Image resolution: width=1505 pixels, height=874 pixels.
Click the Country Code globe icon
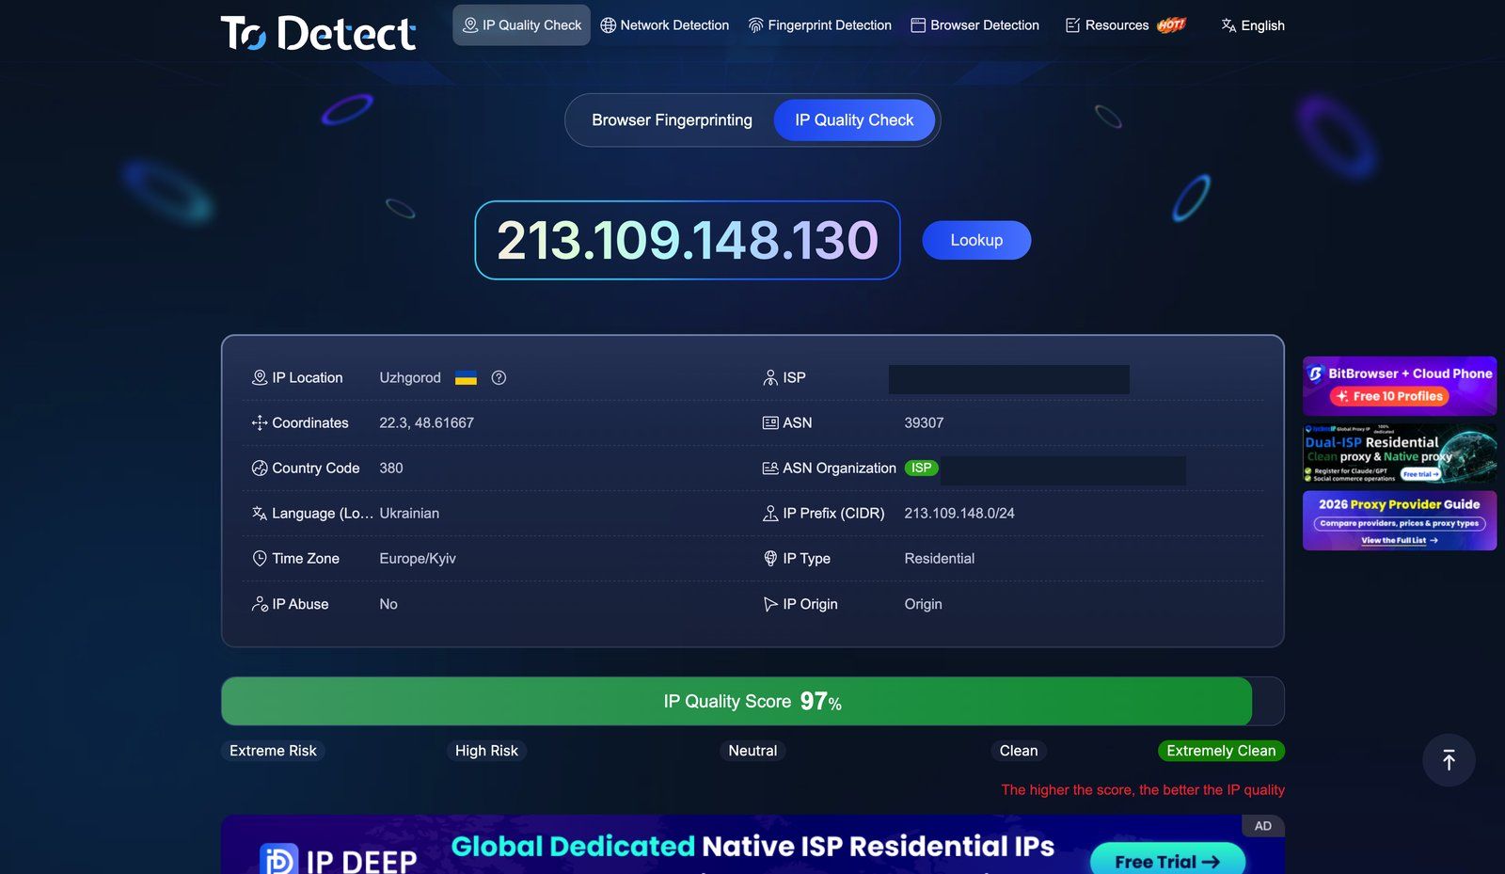point(260,469)
